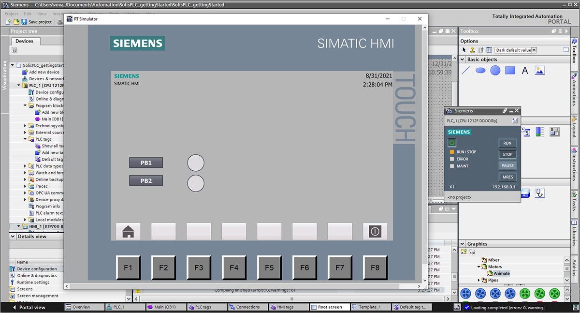Select the first green motor graphic thumbnail
This screenshot has height=313, width=580.
pos(525,293)
